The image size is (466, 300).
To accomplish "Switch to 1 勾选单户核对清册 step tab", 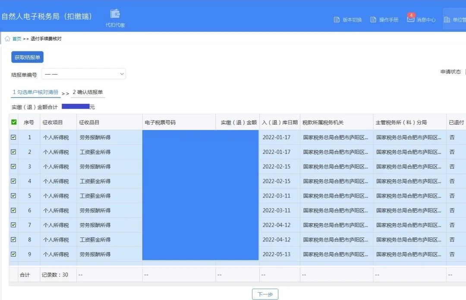I will pos(35,92).
